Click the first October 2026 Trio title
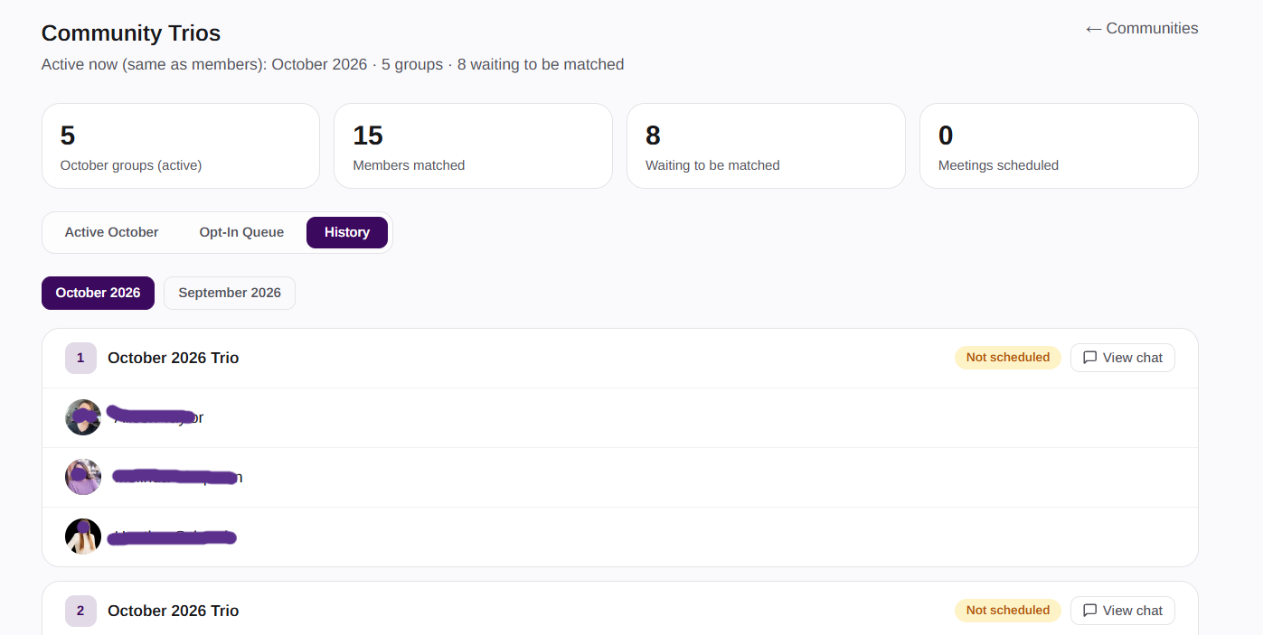 pos(174,358)
